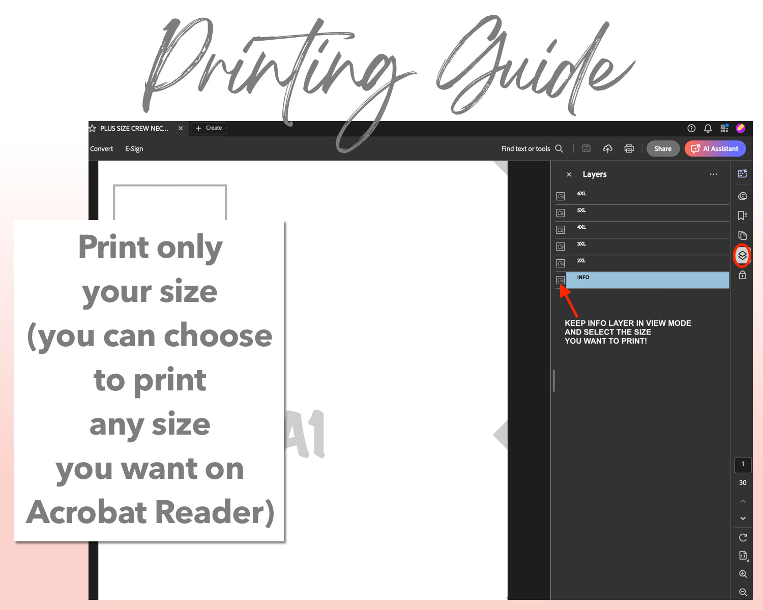This screenshot has height=610, width=763.
Task: Open the Layers panel icon in sidebar
Action: (742, 255)
